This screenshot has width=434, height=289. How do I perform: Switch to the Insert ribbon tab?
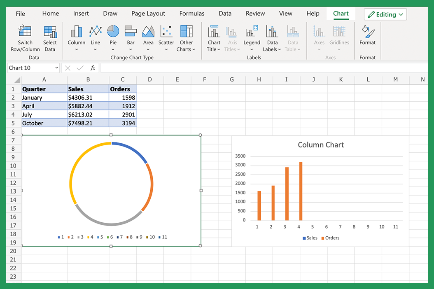[81, 13]
